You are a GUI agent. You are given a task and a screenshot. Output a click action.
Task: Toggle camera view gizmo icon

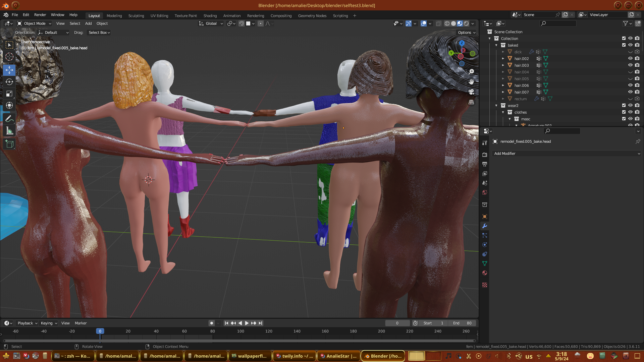(471, 92)
